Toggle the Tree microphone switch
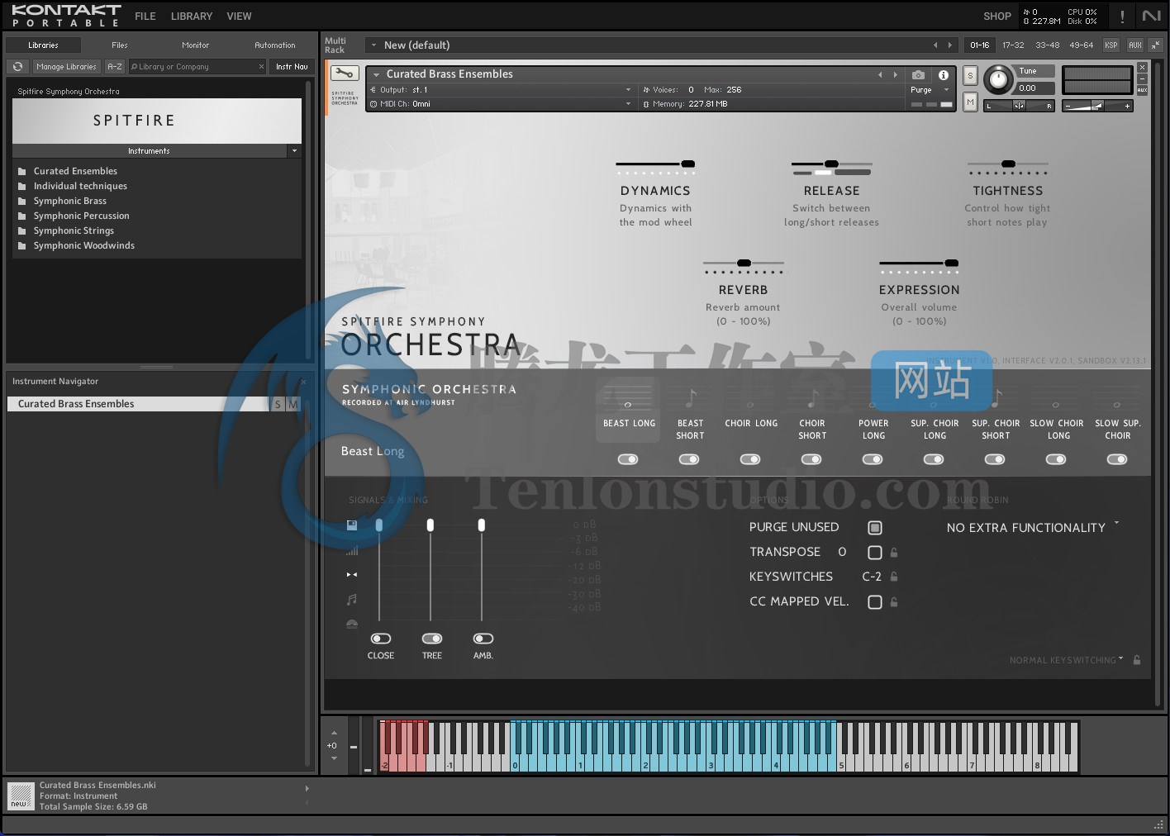Viewport: 1170px width, 836px height. tap(432, 639)
